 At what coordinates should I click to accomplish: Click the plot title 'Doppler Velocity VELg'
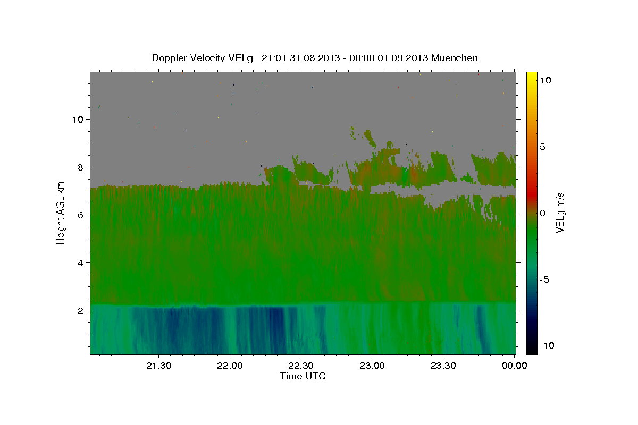[204, 58]
